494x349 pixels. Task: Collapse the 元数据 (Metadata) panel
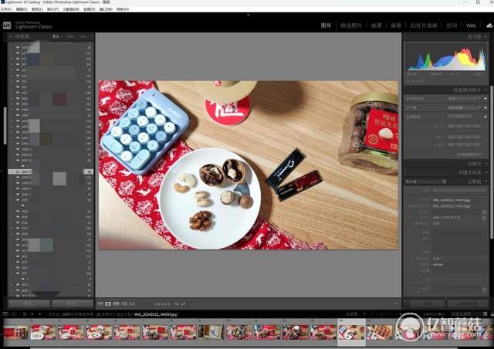coord(486,181)
